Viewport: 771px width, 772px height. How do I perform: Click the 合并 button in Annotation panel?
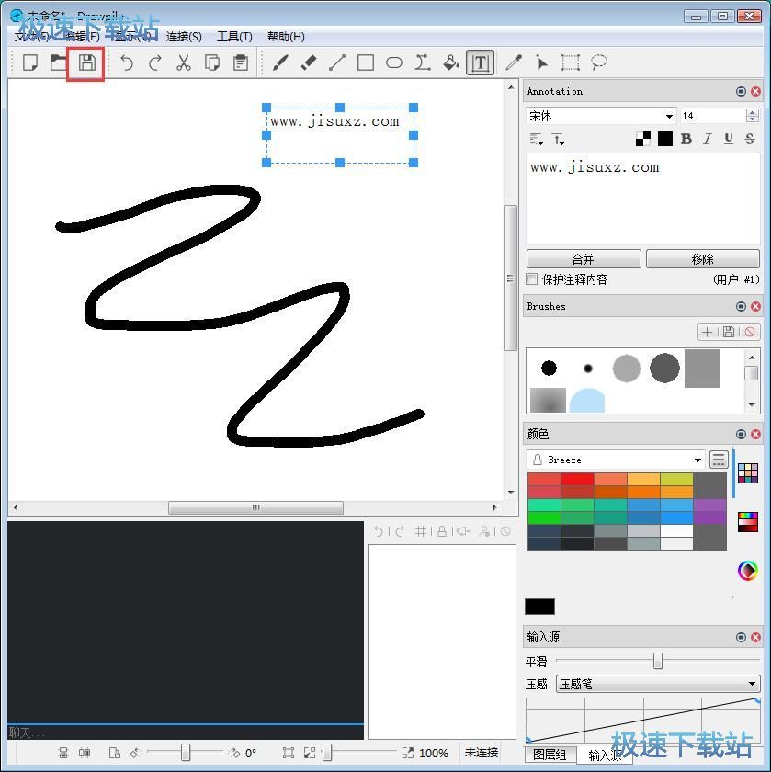coord(583,258)
